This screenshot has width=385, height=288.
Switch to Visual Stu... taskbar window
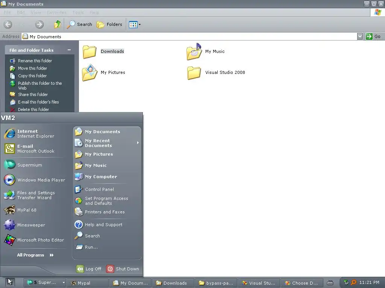pos(259,283)
